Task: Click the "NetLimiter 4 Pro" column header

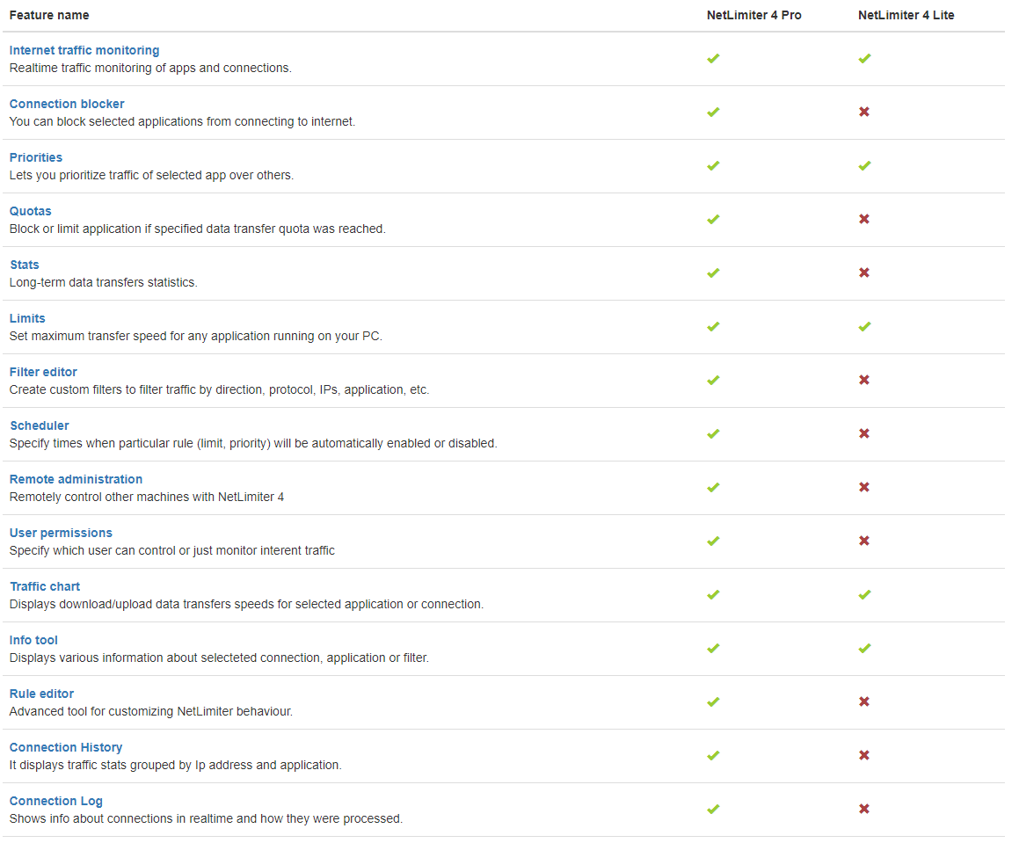Action: [753, 15]
